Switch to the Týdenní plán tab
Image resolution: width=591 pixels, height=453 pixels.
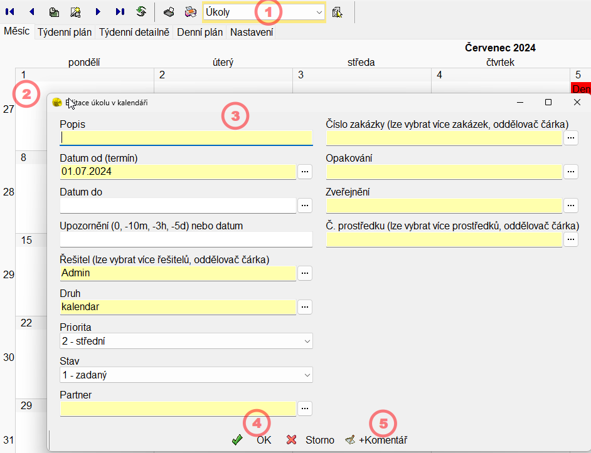click(x=65, y=32)
